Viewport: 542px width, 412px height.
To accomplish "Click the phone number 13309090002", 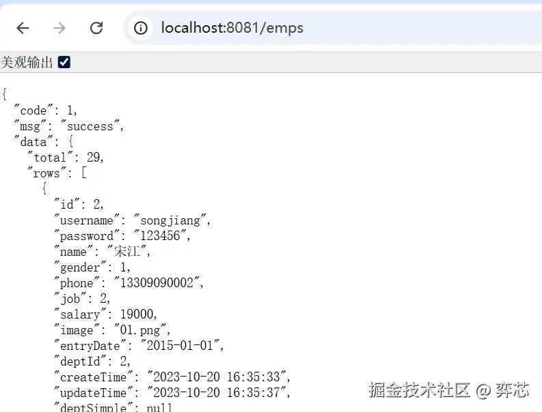I will point(157,282).
